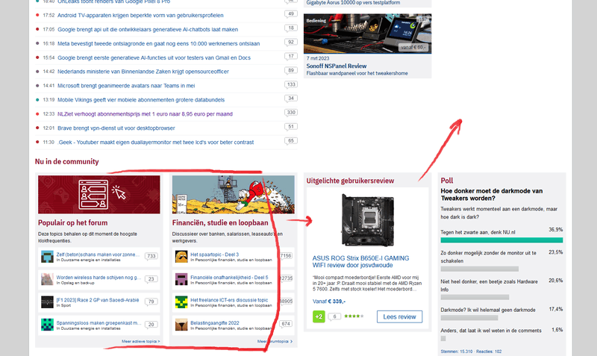The height and width of the screenshot is (356, 597).
Task: Click avatar beside F1 2023 Race 2 topic
Action: pyautogui.click(x=47, y=302)
